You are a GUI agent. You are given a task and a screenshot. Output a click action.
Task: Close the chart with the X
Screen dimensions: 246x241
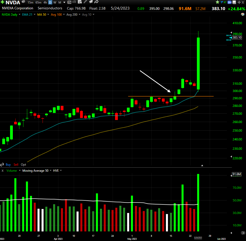coord(243,2)
